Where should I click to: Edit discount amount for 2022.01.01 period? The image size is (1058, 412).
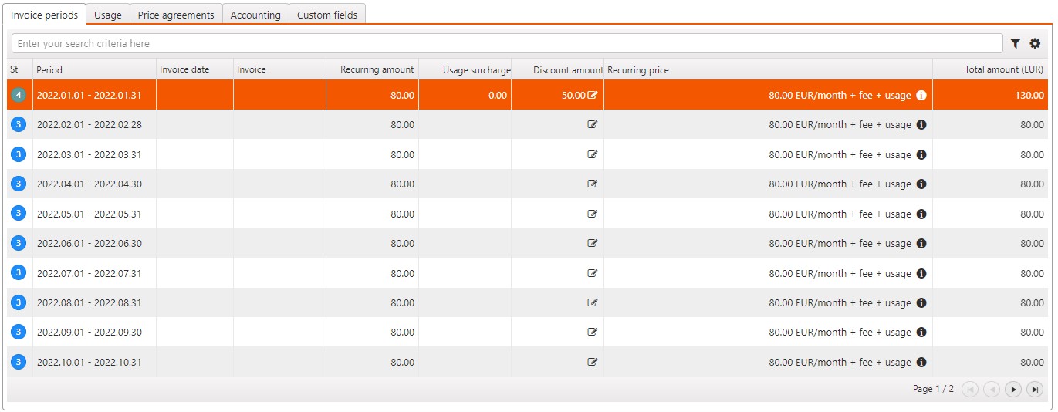click(x=593, y=95)
